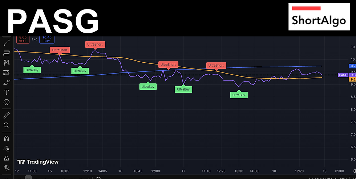Viewport: 356px width, 179px height.
Task: Click the UltraBuy marker above 10:45 area
Action: pos(148,87)
